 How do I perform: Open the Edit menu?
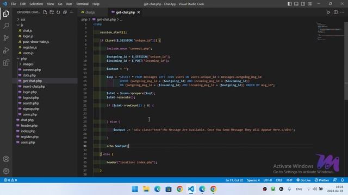pyautogui.click(x=22, y=4)
